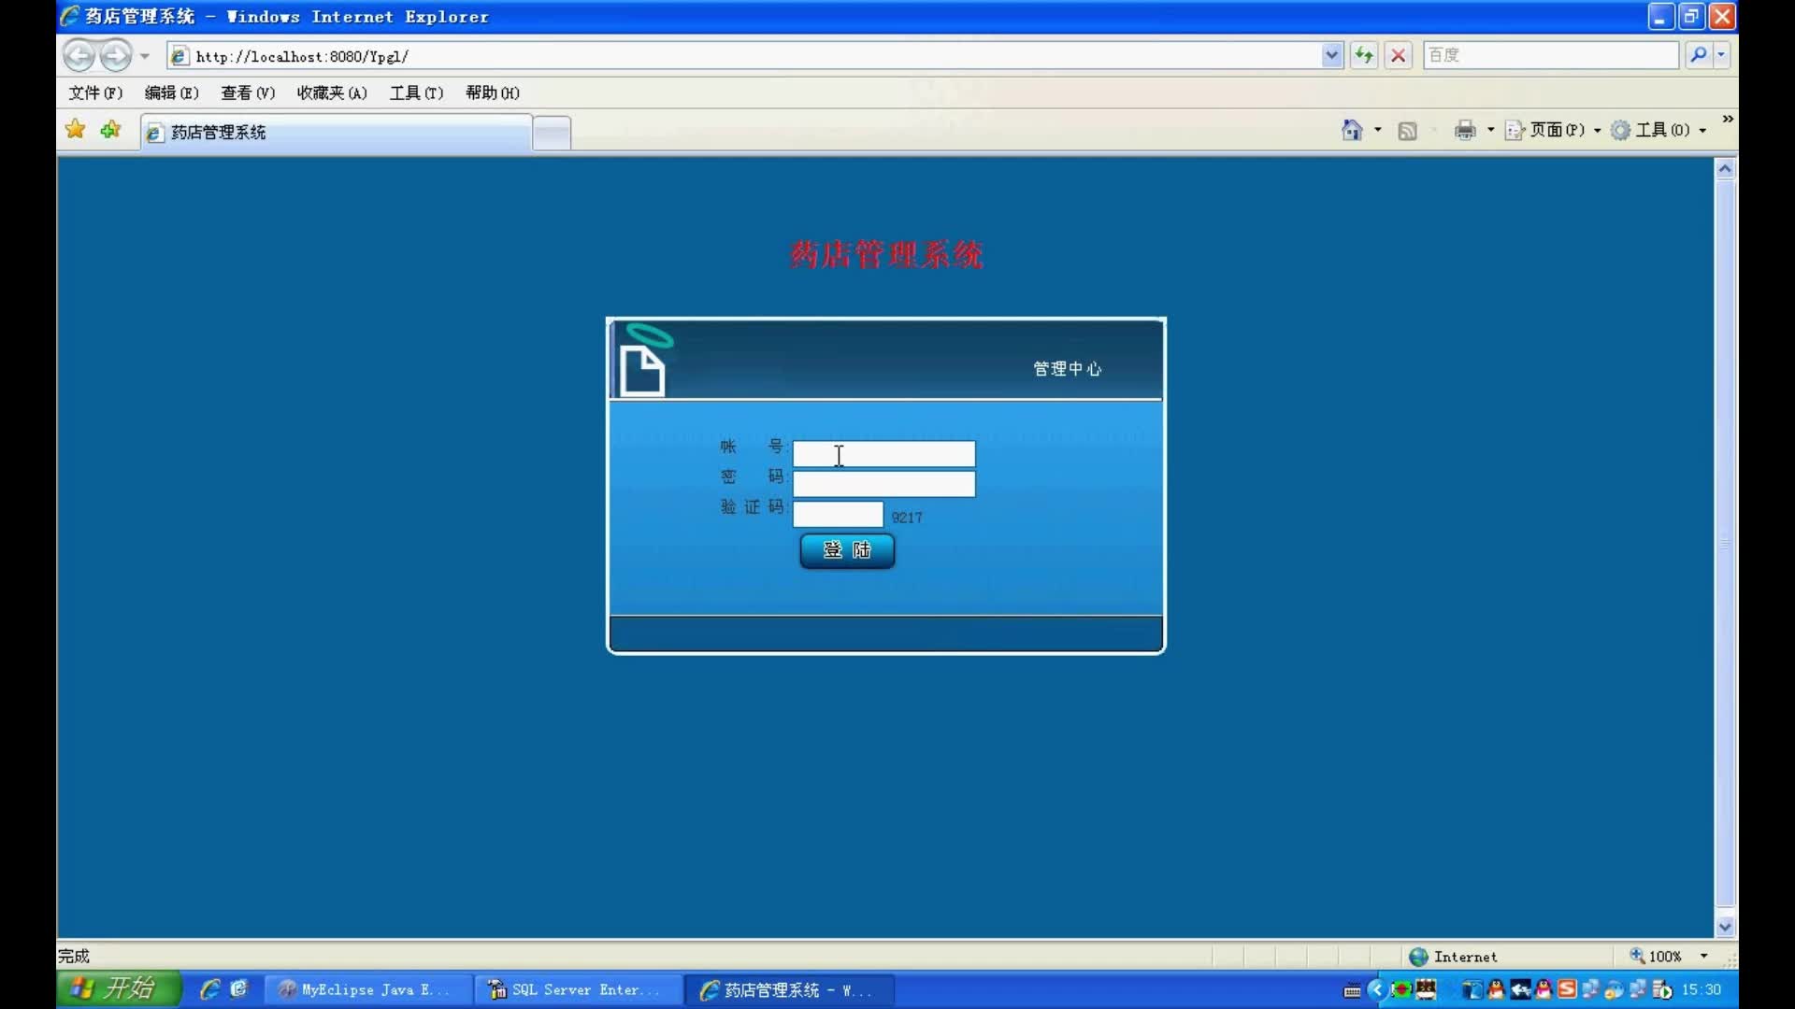The image size is (1795, 1009).
Task: Click the Add to Favorites icon
Action: 111,130
